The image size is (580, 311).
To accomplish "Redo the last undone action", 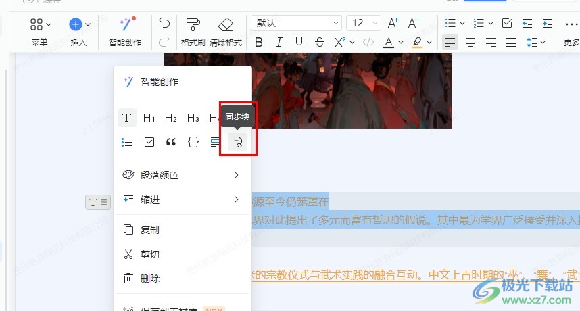I will (164, 41).
